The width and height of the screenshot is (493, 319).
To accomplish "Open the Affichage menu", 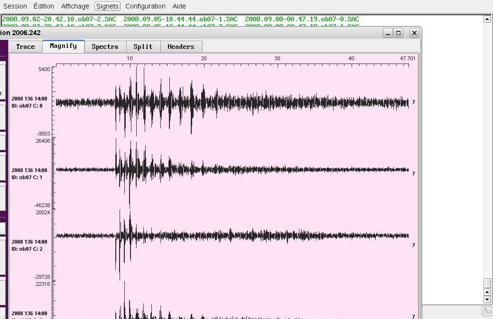I will (75, 6).
